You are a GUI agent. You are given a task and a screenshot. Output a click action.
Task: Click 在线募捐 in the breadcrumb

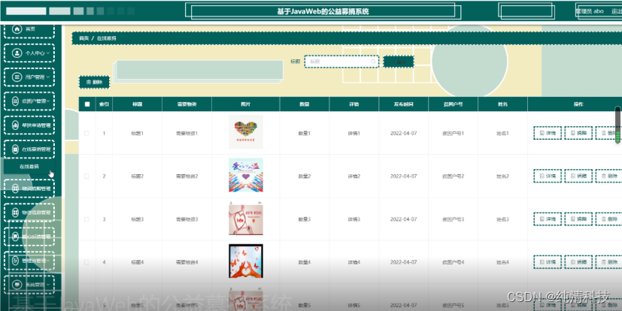point(107,38)
